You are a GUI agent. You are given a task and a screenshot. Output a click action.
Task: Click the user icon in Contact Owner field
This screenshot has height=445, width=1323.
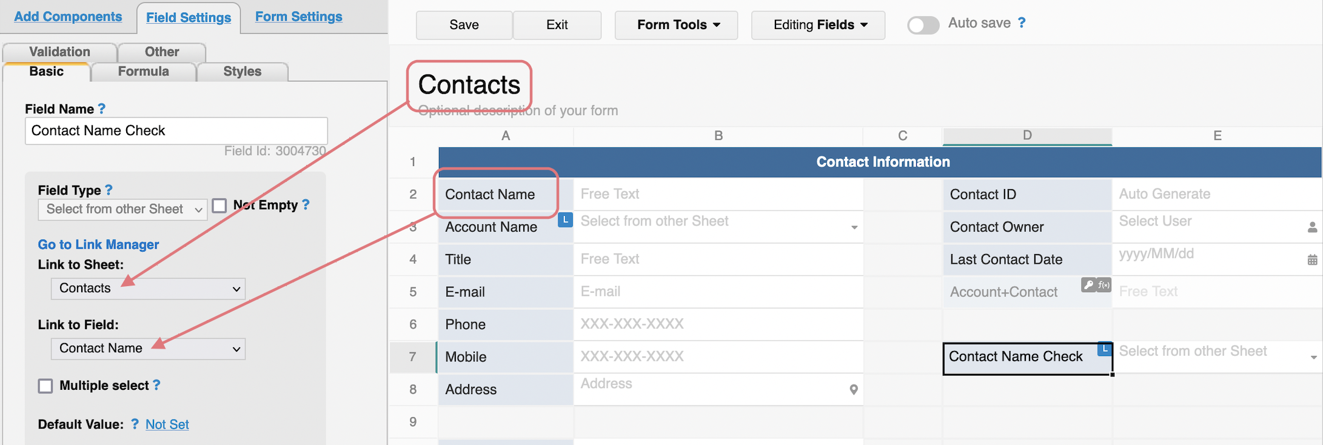1312,227
